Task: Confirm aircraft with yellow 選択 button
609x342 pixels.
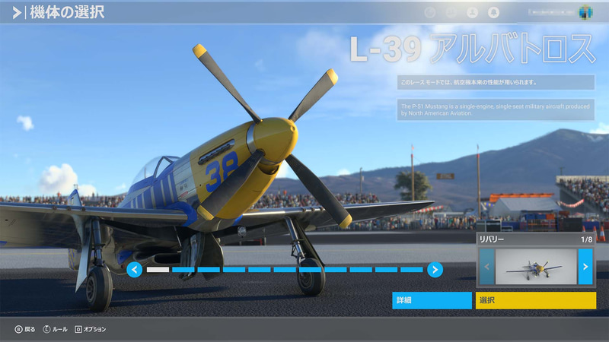Action: click(536, 300)
